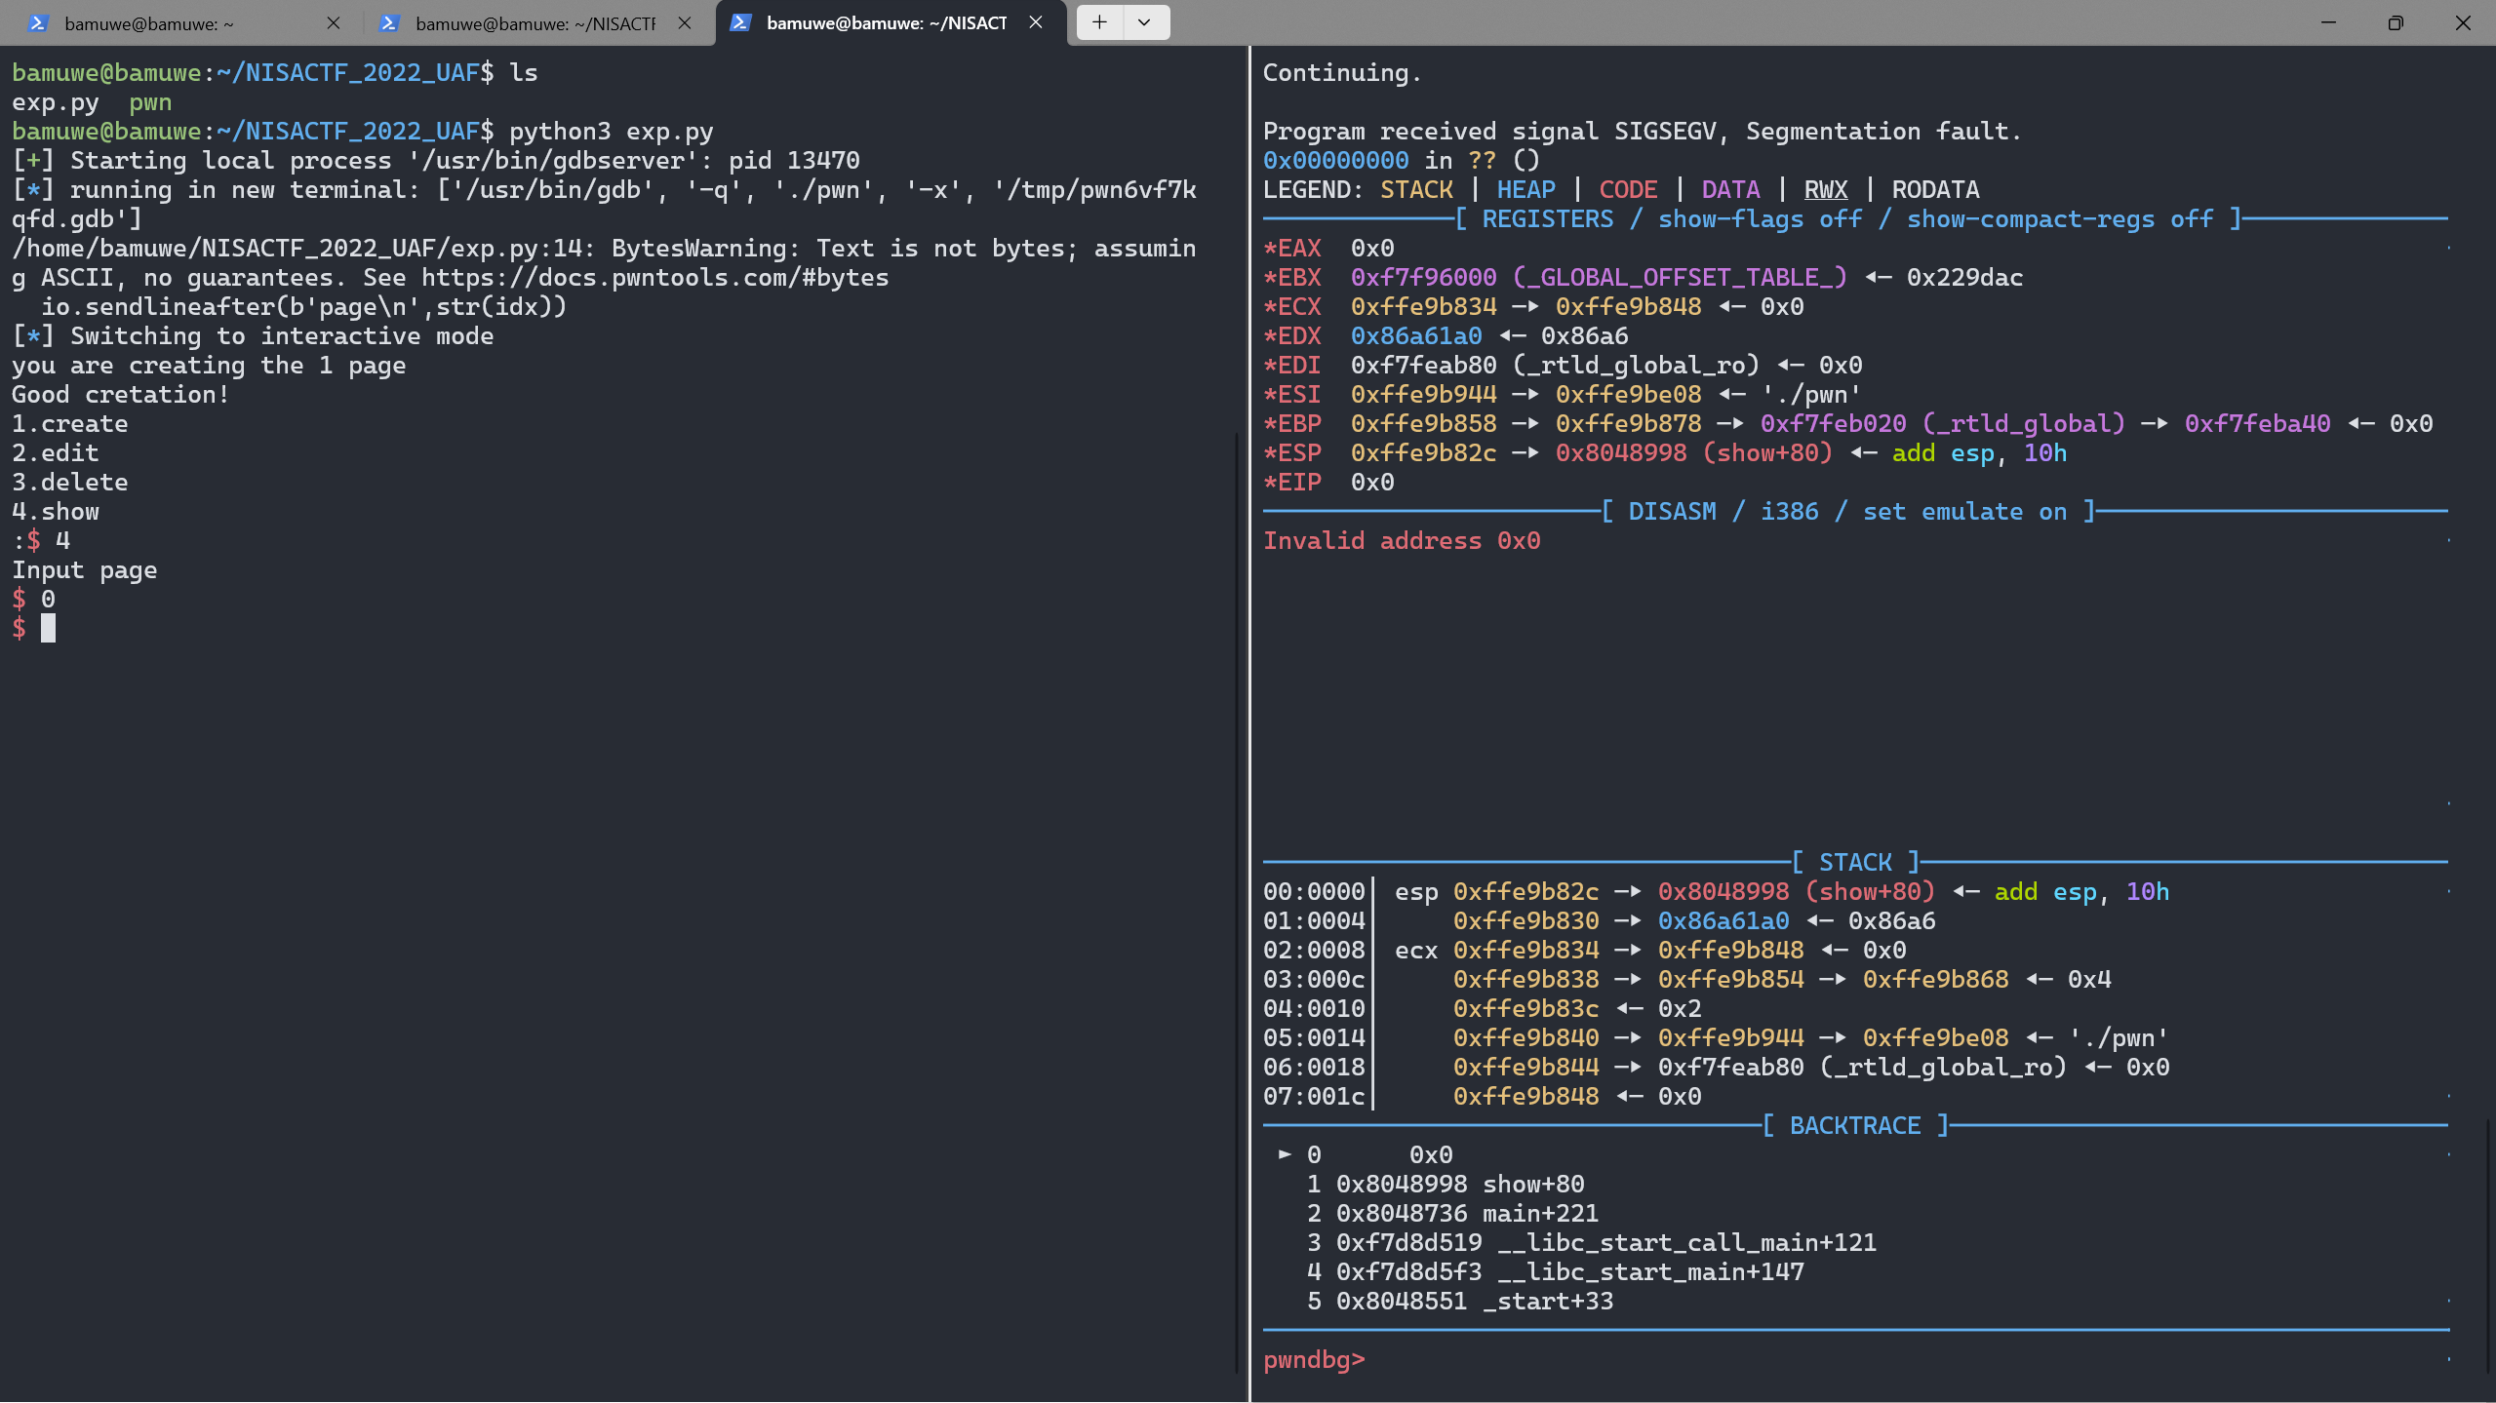The height and width of the screenshot is (1403, 2496).
Task: Click 'python3 exp.py' command text
Action: click(612, 132)
